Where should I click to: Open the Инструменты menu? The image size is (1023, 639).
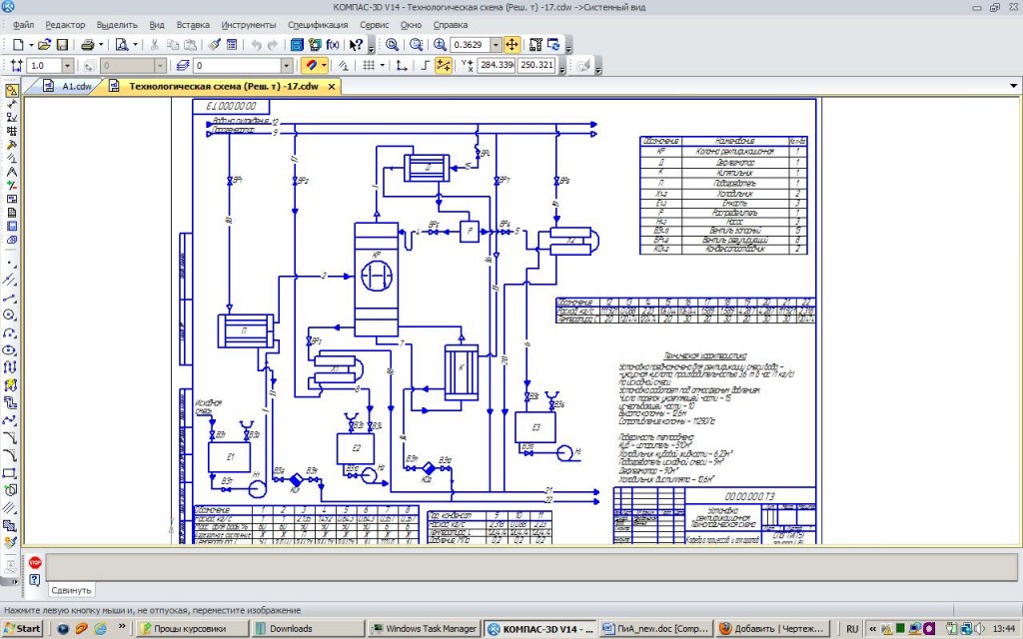click(x=249, y=23)
